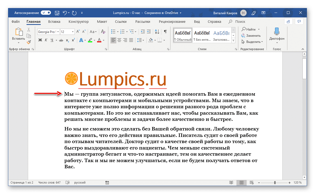This screenshot has height=194, width=315.
Task: Open the Вставка ribbon tab
Action: point(54,22)
